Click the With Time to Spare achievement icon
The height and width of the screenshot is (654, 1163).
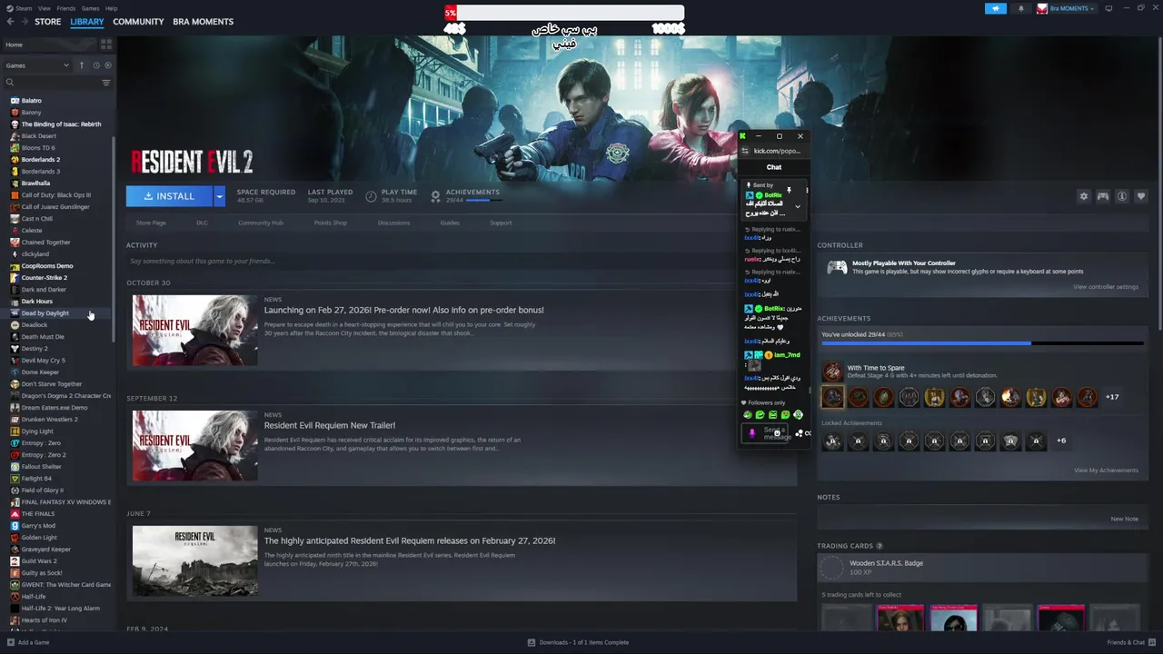(x=832, y=371)
